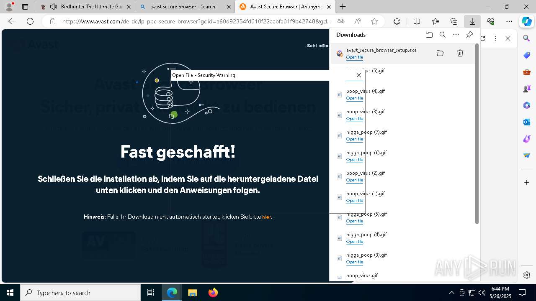The height and width of the screenshot is (301, 536).
Task: Open sidebar Shopping tag icon
Action: click(x=527, y=55)
